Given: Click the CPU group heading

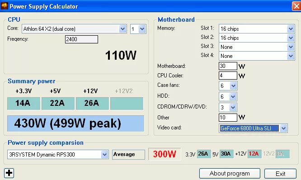Looking at the screenshot, I should [14, 19].
